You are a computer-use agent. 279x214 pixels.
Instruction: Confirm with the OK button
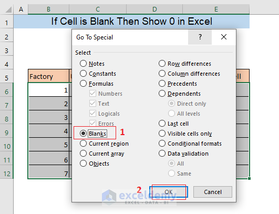point(169,192)
